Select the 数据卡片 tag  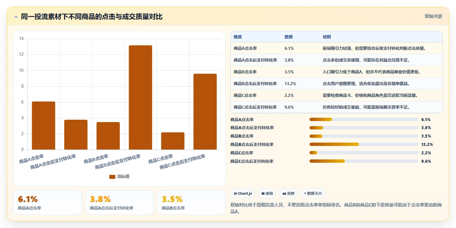313,193
